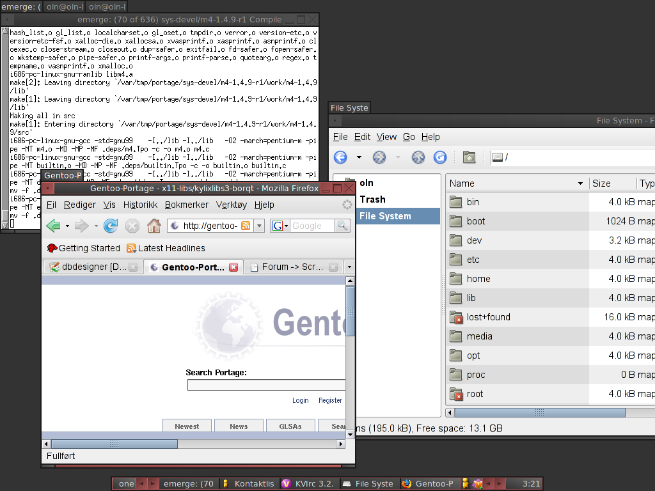Switch to the dbdesigner tab
Viewport: 655px width, 491px height.
92,267
